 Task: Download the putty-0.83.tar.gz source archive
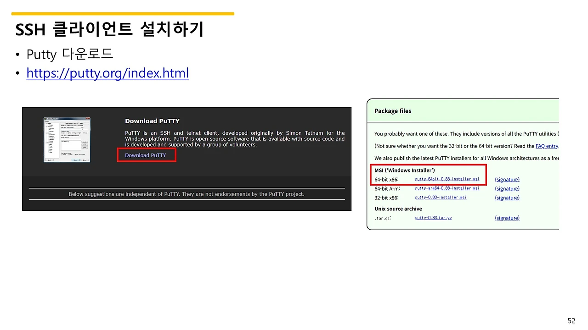coord(433,218)
